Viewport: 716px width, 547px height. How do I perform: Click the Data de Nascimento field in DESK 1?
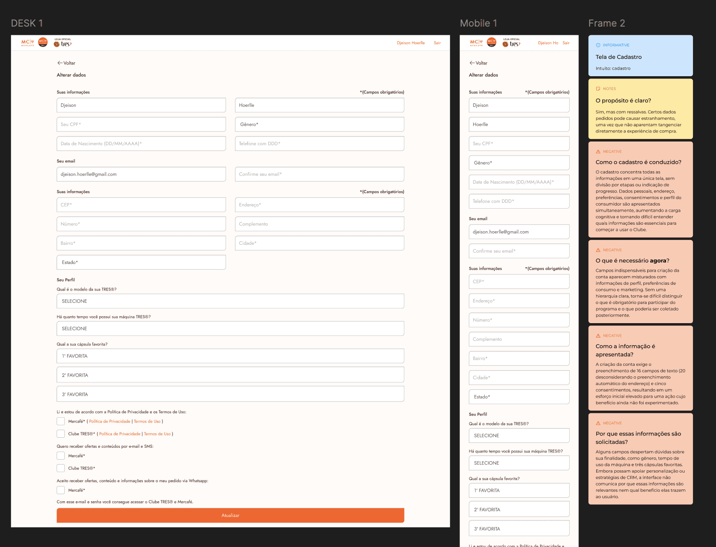click(141, 144)
